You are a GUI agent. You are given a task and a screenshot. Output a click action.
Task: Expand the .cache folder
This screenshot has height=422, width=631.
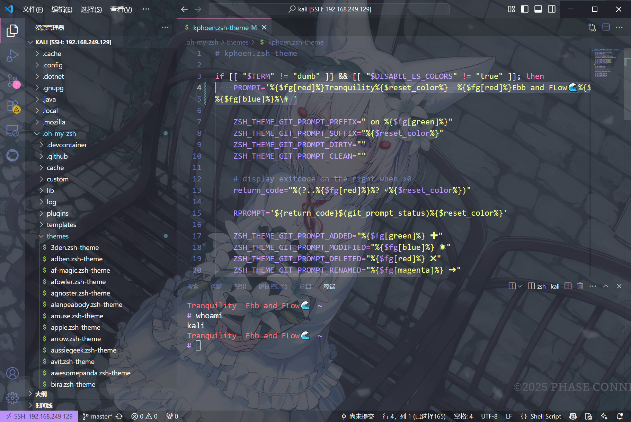(x=101, y=54)
